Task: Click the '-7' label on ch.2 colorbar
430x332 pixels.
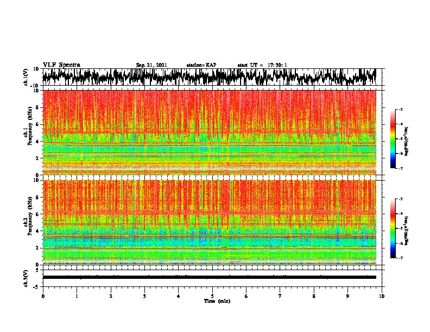Action: pyautogui.click(x=400, y=258)
